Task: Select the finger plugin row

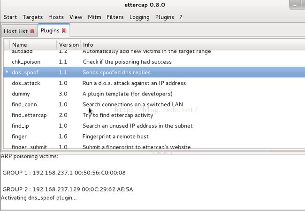Action: [154, 137]
